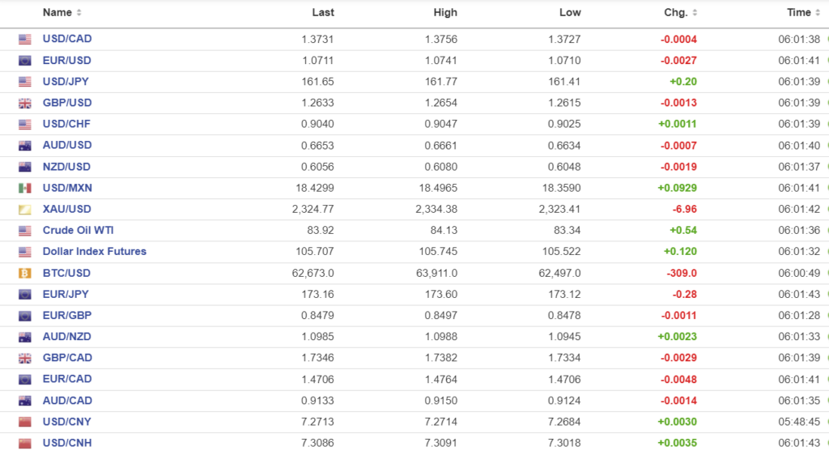Go to the EUR/JPY pair page
This screenshot has height=451, width=829.
pos(66,294)
